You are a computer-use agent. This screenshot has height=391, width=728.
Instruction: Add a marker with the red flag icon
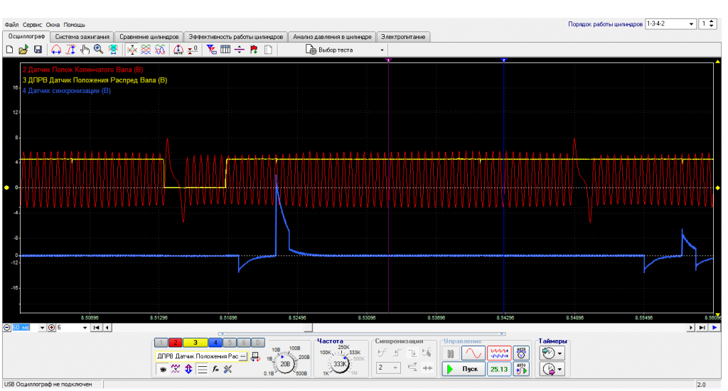click(254, 50)
